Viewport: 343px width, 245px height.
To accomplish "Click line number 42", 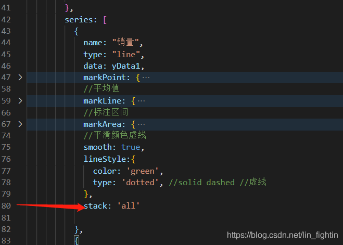I will point(6,20).
